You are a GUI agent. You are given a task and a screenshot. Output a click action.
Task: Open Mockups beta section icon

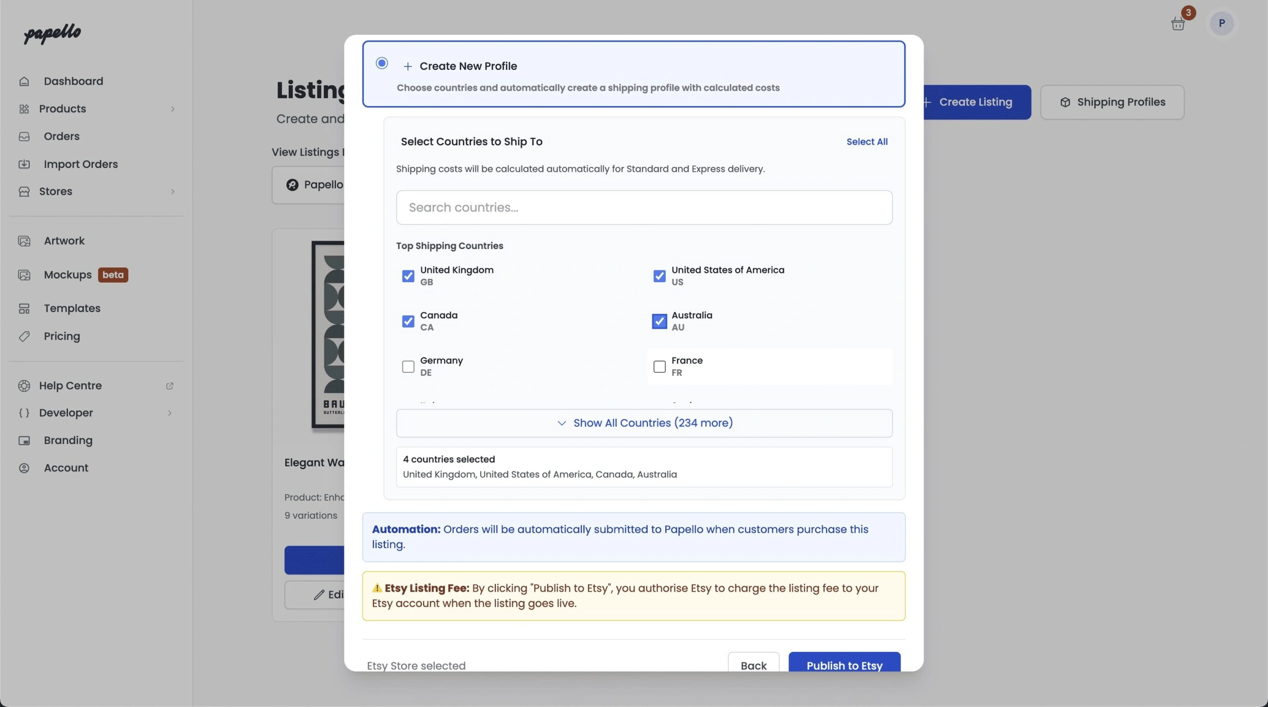(24, 275)
